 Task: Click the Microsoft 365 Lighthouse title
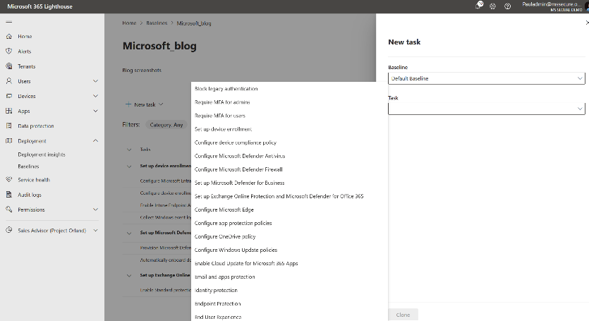pos(40,6)
